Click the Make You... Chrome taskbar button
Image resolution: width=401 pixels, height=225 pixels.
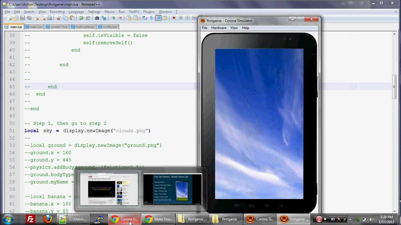[x=159, y=219]
